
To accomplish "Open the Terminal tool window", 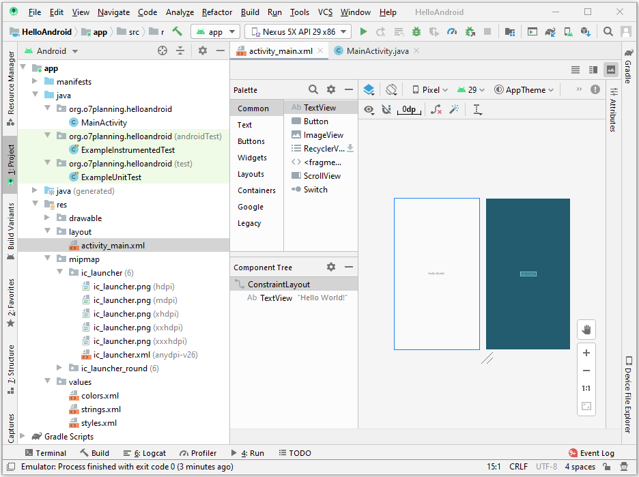I will point(45,453).
